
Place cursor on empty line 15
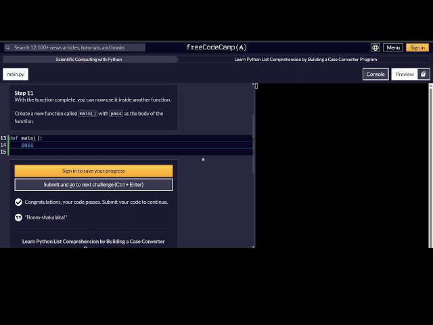131,152
